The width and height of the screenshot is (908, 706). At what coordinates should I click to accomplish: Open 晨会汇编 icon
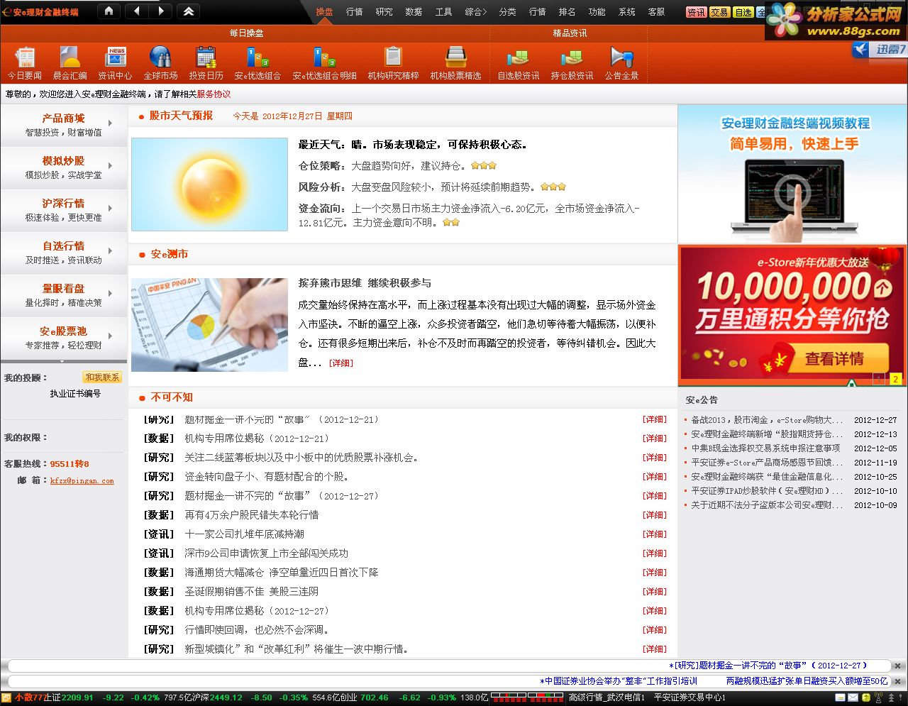click(x=70, y=63)
